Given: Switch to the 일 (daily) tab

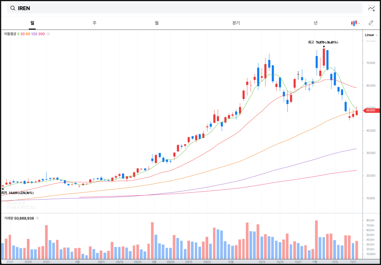Looking at the screenshot, I should pyautogui.click(x=32, y=23).
